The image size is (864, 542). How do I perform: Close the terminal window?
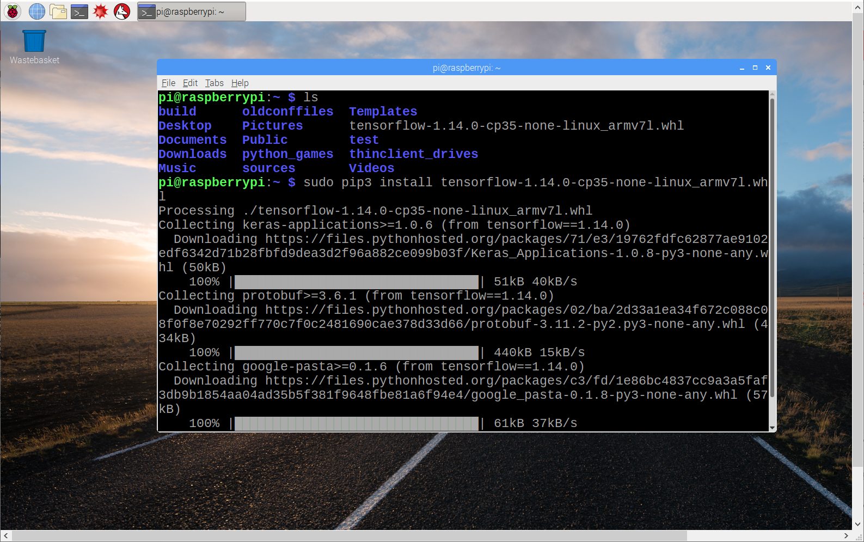pyautogui.click(x=768, y=68)
